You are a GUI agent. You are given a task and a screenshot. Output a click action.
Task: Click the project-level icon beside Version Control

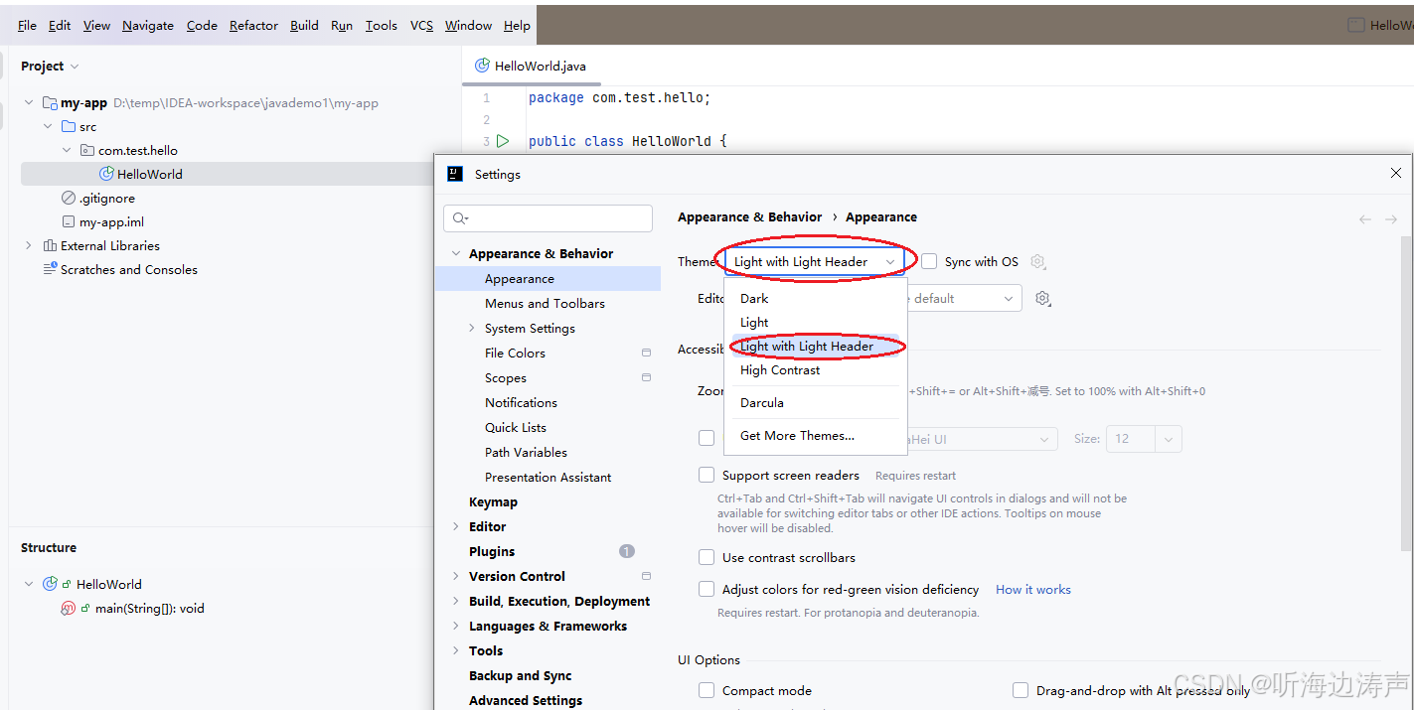tap(646, 576)
